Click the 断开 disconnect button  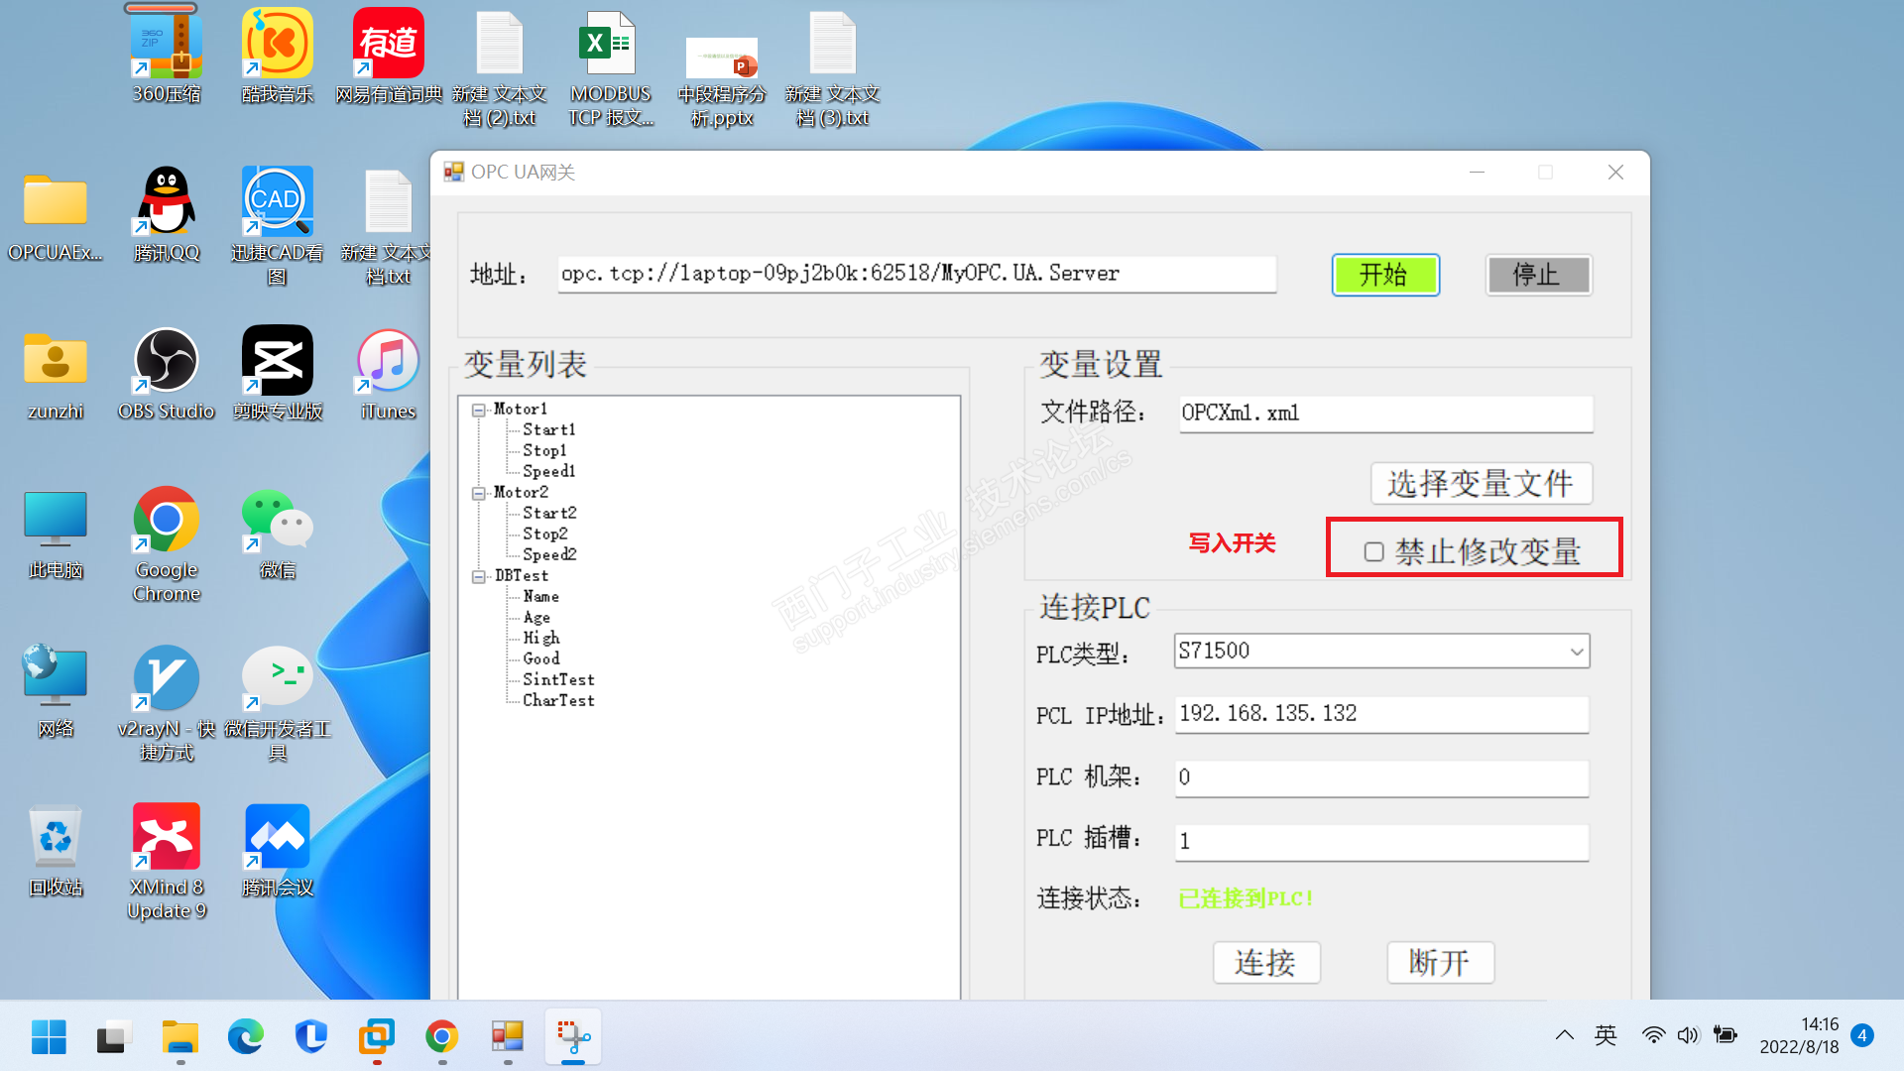coord(1439,962)
